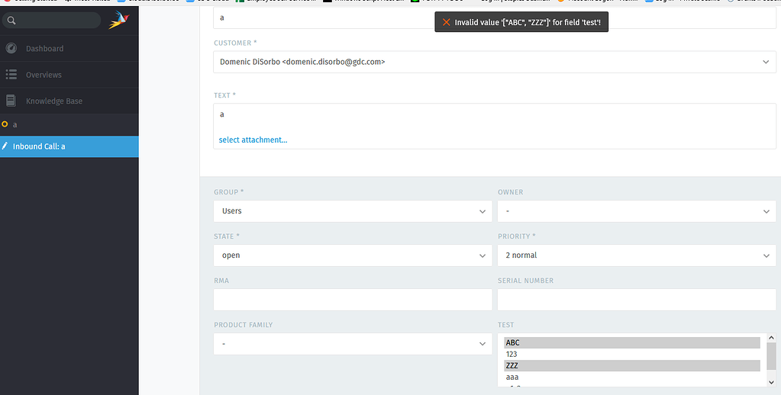Dismiss the red X error notification icon
The width and height of the screenshot is (781, 395).
(x=447, y=23)
